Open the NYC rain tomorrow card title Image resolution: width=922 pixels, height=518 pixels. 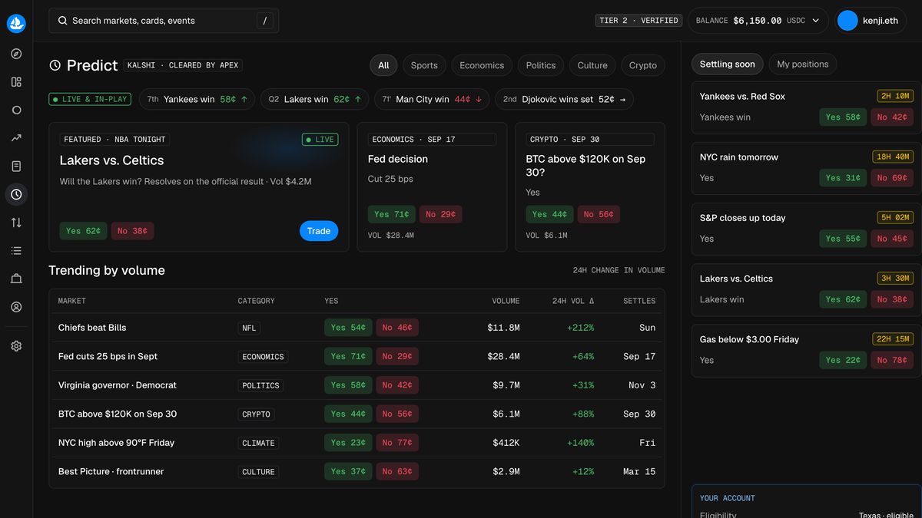coord(739,157)
